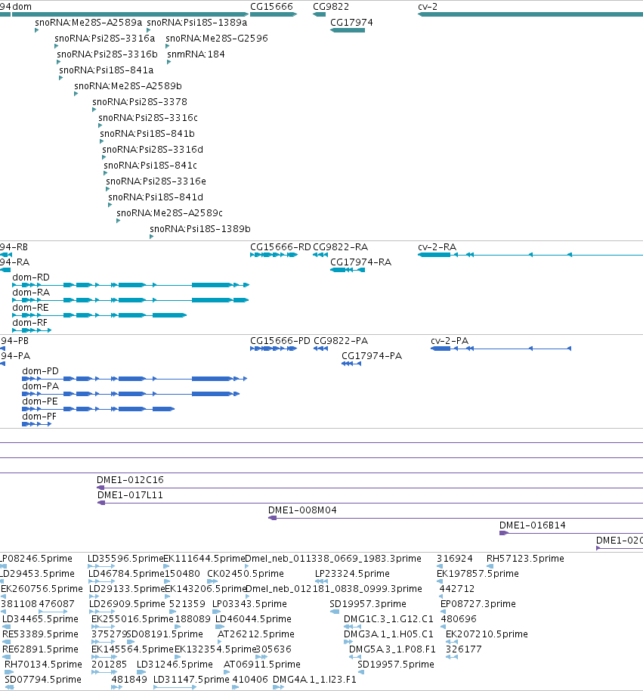Click snoRNA:Me28S-A2589a label
Image resolution: width=643 pixels, height=691 pixels.
pyautogui.click(x=88, y=23)
